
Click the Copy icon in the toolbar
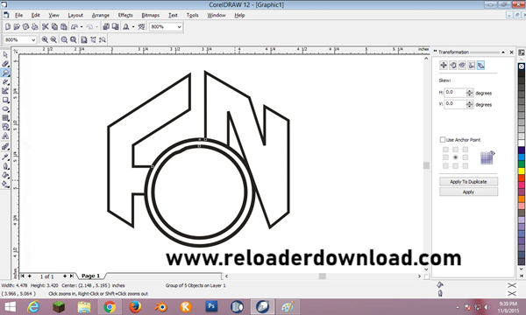click(x=54, y=27)
